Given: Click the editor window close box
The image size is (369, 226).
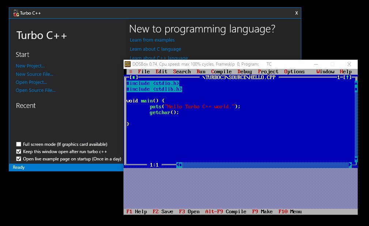Looking at the screenshot, I should pyautogui.click(x=134, y=77).
